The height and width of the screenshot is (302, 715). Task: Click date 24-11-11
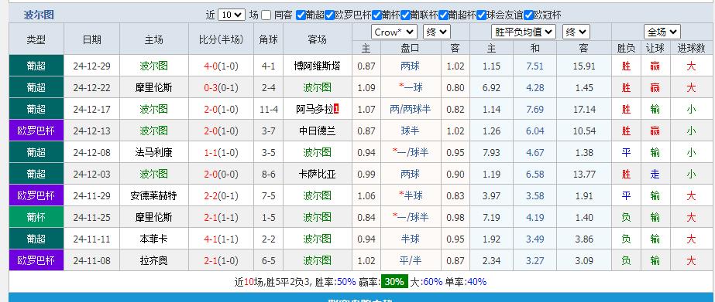[91, 239]
